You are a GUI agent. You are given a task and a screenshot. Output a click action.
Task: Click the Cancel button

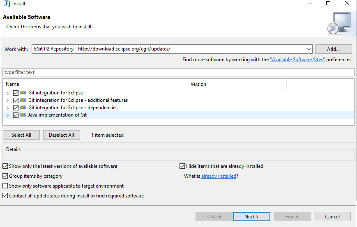point(332,217)
